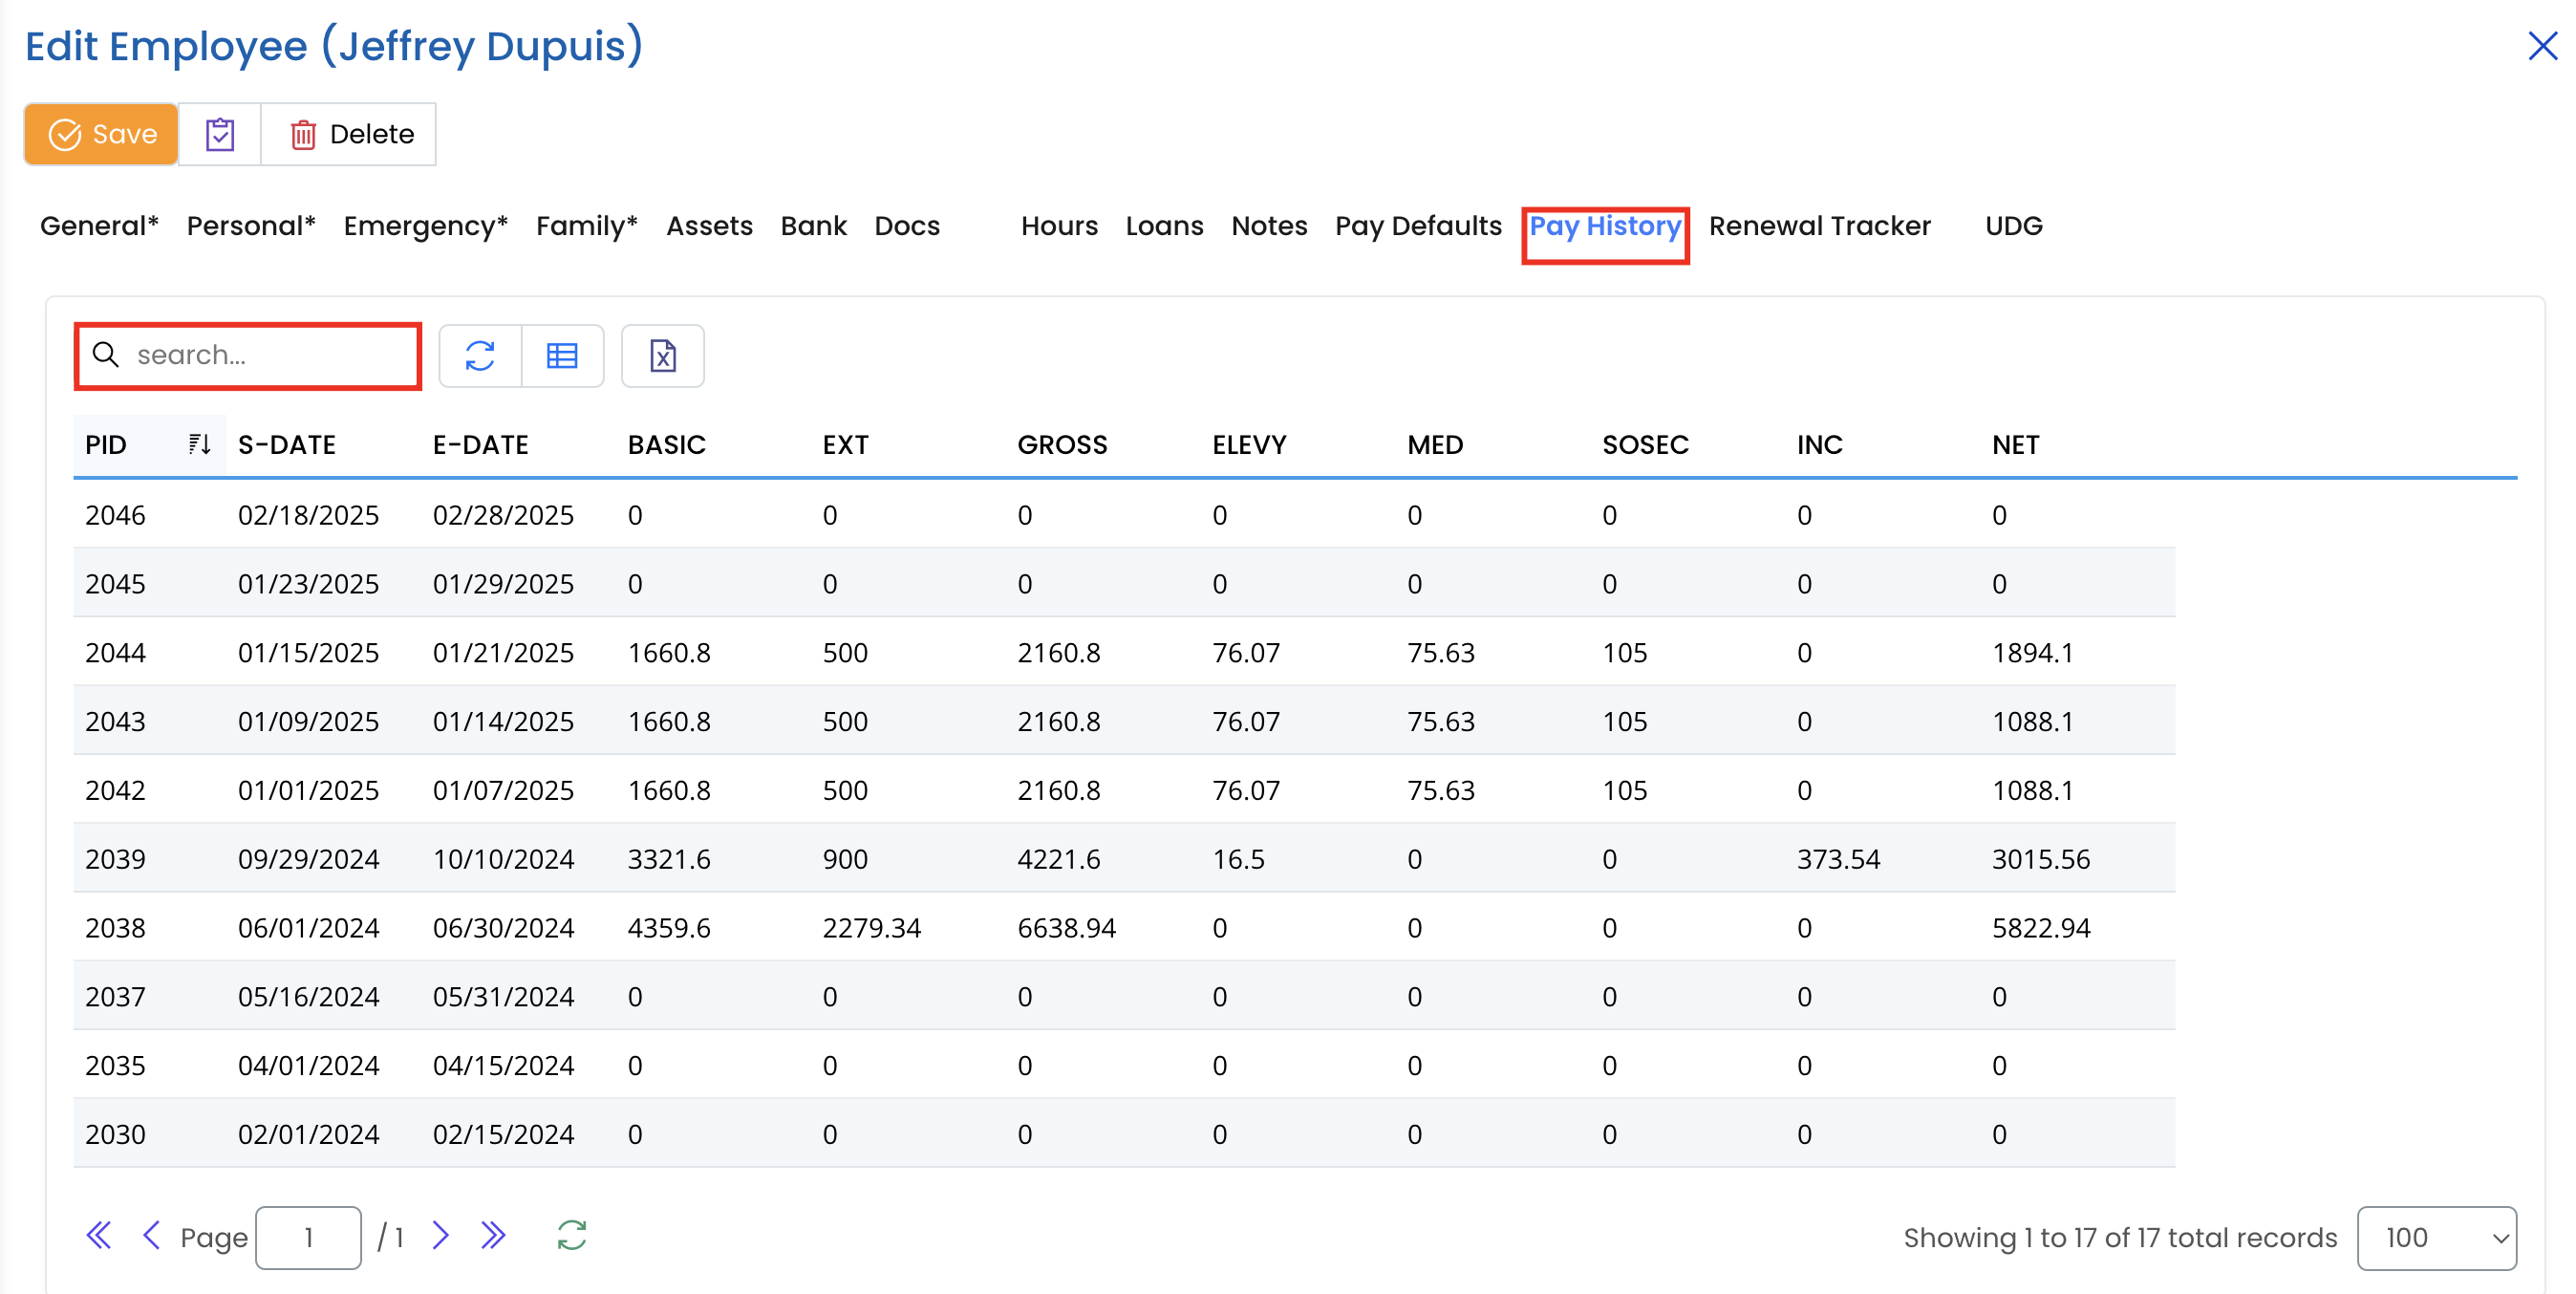
Task: Click the PID column sort icon
Action: 199,444
